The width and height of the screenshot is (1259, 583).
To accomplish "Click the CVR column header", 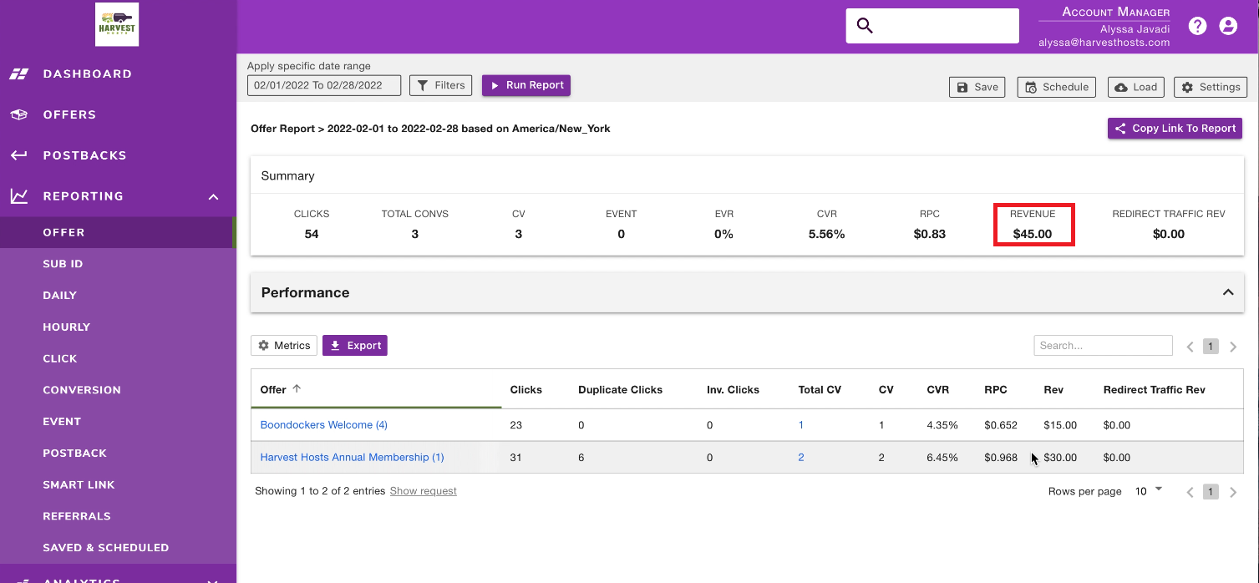I will pyautogui.click(x=938, y=390).
